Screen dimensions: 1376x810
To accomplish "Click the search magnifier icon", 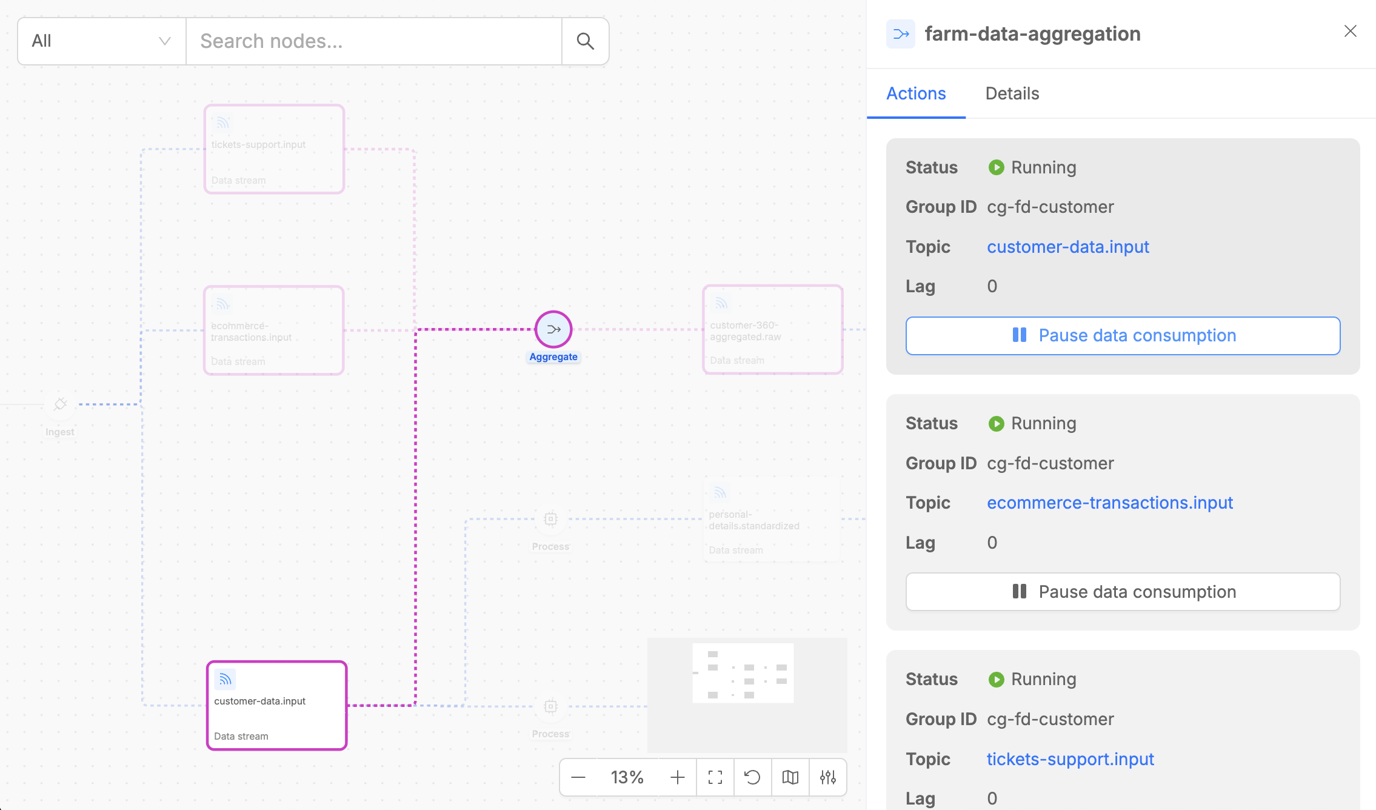I will [x=585, y=41].
